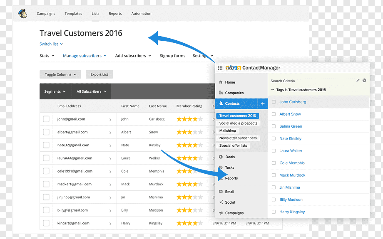Expand the Switch list chooser
This screenshot has width=383, height=239.
pyautogui.click(x=51, y=44)
